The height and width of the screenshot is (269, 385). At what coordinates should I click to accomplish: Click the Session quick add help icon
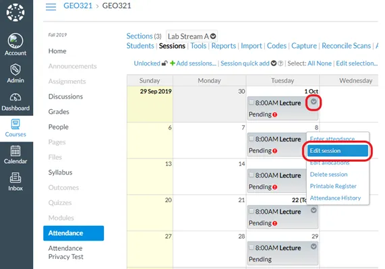point(280,63)
